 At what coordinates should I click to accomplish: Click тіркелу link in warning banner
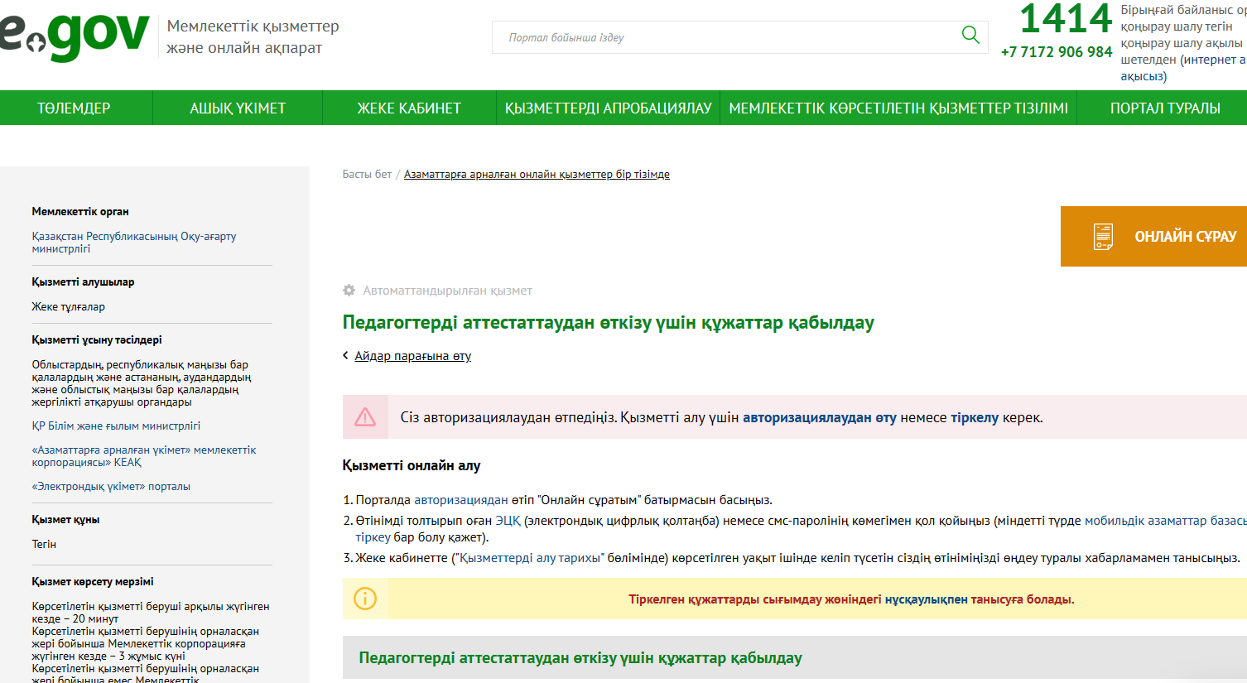coord(975,417)
